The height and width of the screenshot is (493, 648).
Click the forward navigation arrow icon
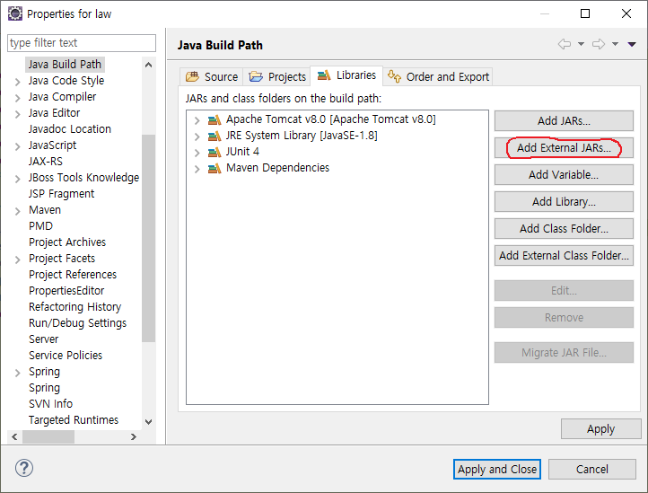[x=599, y=44]
